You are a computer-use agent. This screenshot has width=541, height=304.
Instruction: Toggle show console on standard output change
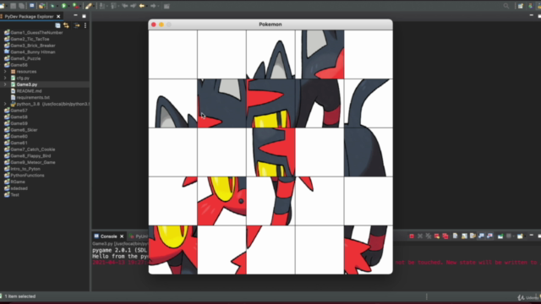[481, 236]
